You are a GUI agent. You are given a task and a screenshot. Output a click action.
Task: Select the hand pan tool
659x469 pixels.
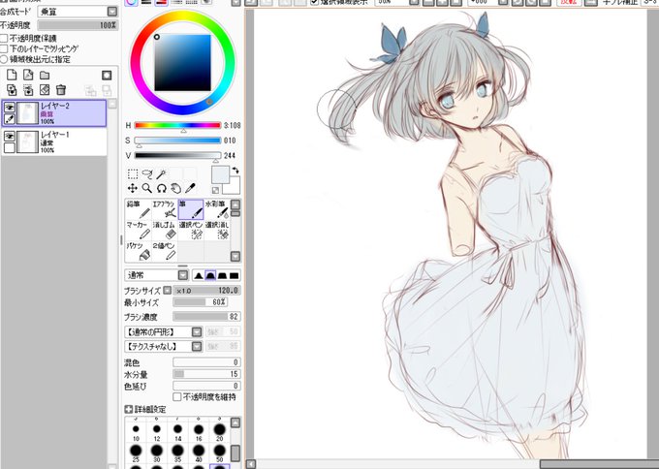(x=175, y=188)
